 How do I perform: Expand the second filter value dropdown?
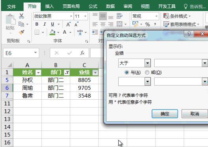[x=205, y=82]
